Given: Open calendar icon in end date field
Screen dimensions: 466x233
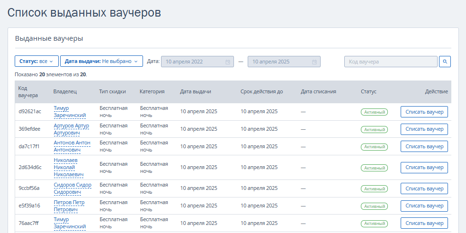Looking at the screenshot, I should (x=314, y=62).
